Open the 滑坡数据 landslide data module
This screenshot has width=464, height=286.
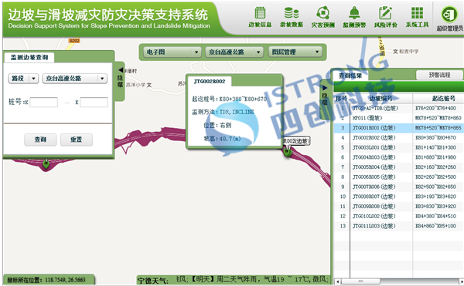292,17
